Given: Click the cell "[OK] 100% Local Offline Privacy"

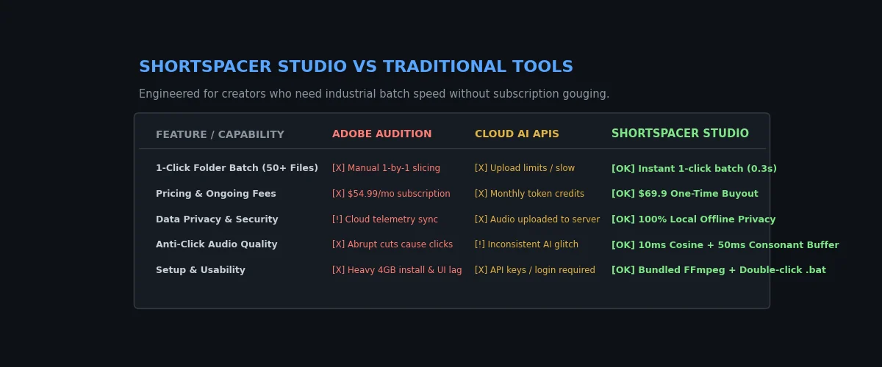Looking at the screenshot, I should pyautogui.click(x=693, y=219).
